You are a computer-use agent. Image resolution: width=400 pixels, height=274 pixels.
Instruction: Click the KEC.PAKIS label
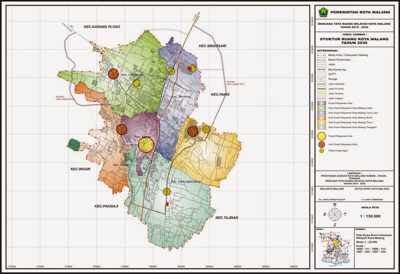(220, 94)
